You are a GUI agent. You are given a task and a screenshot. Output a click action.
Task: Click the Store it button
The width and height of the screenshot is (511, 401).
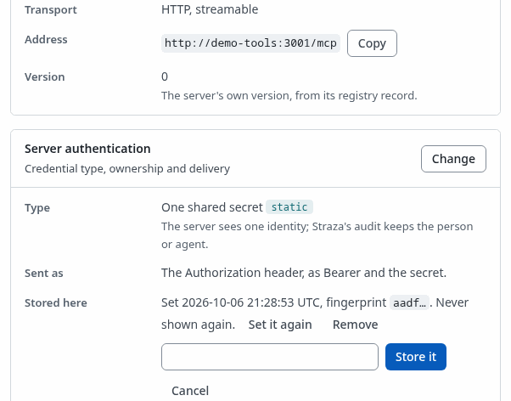416,357
